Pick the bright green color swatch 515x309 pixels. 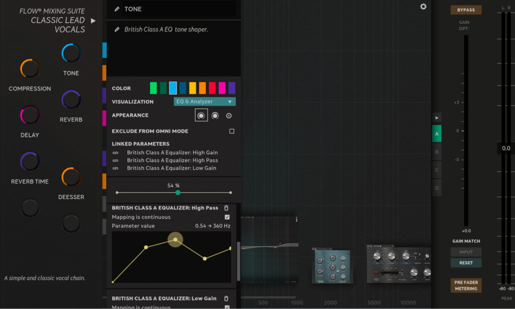153,88
